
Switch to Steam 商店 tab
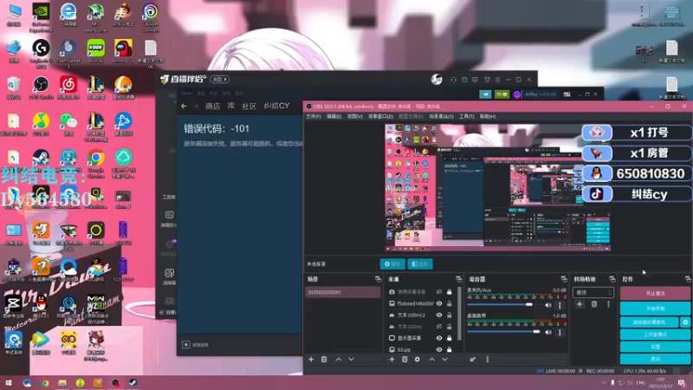pyautogui.click(x=212, y=106)
